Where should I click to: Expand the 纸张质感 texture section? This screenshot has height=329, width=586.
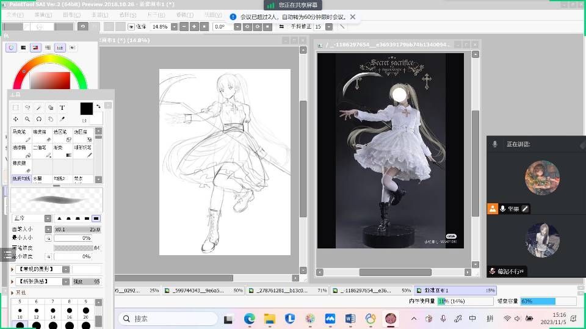13,281
